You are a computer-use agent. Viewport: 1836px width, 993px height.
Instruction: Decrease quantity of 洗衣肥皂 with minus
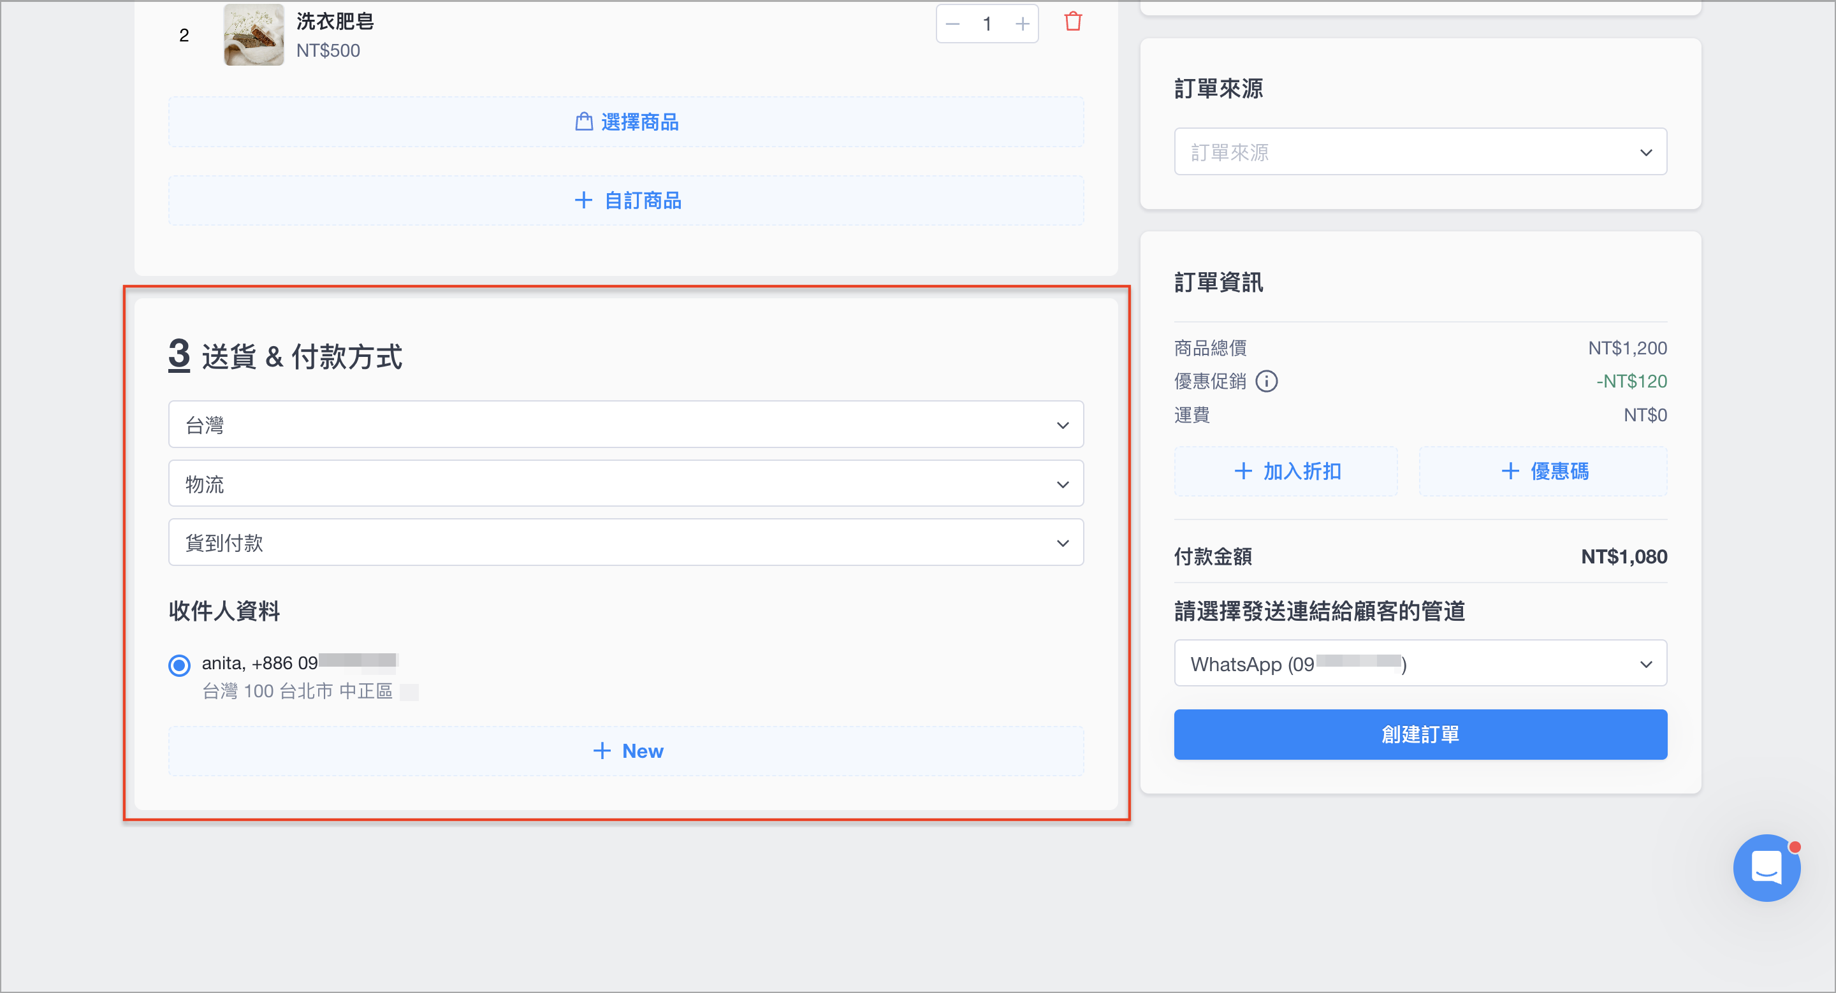pos(953,24)
